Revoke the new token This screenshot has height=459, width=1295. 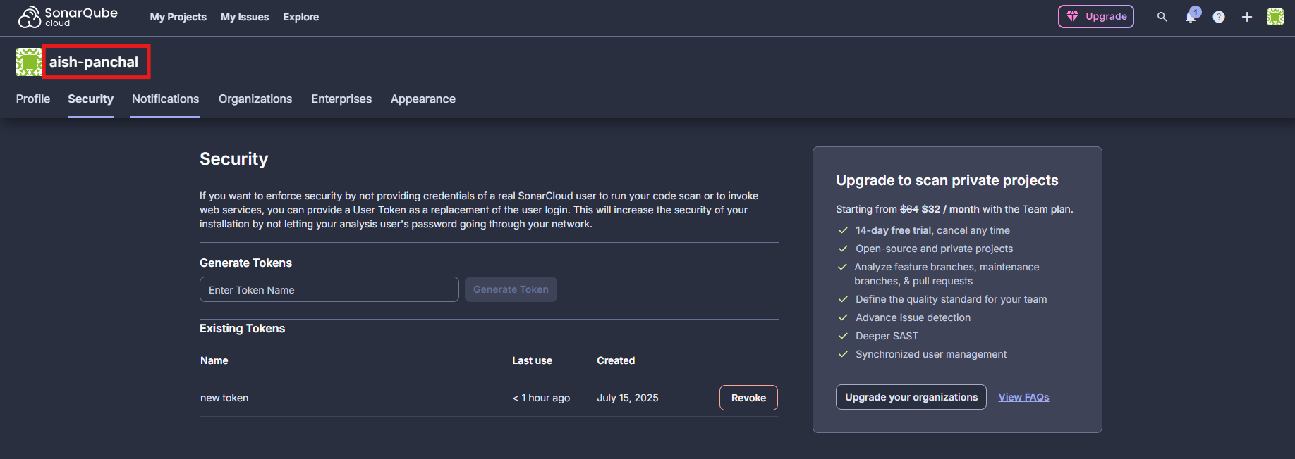pos(748,398)
